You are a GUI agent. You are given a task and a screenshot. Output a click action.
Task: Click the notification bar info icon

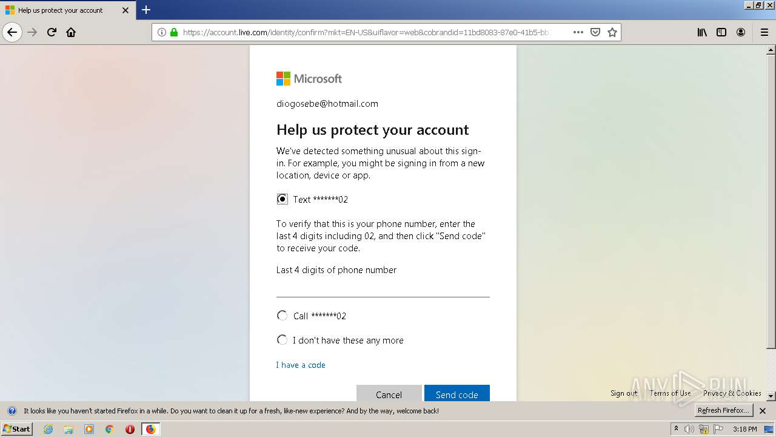tap(12, 411)
